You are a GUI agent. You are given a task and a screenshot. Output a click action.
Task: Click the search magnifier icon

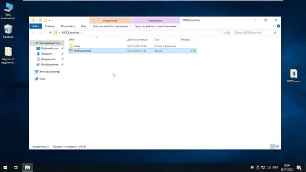[275, 33]
